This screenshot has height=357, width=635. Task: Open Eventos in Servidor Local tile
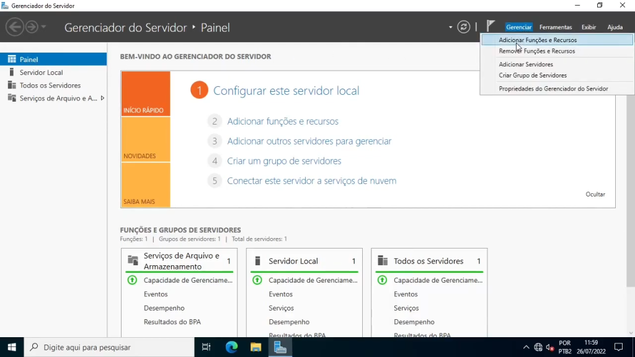pyautogui.click(x=281, y=294)
